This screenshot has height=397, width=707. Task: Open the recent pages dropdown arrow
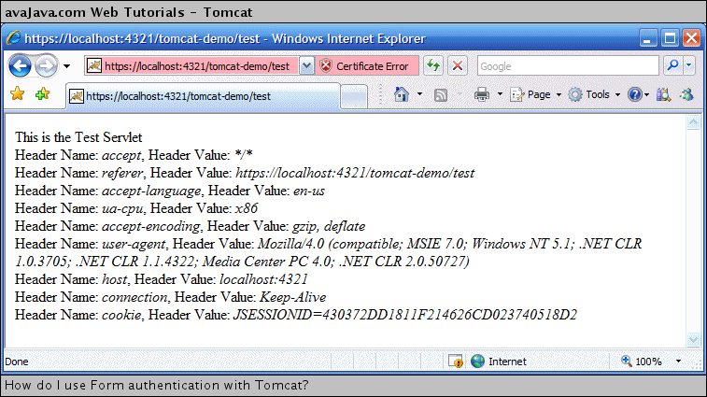(66, 66)
